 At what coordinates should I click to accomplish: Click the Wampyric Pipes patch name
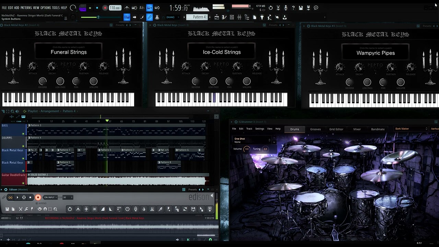point(376,53)
